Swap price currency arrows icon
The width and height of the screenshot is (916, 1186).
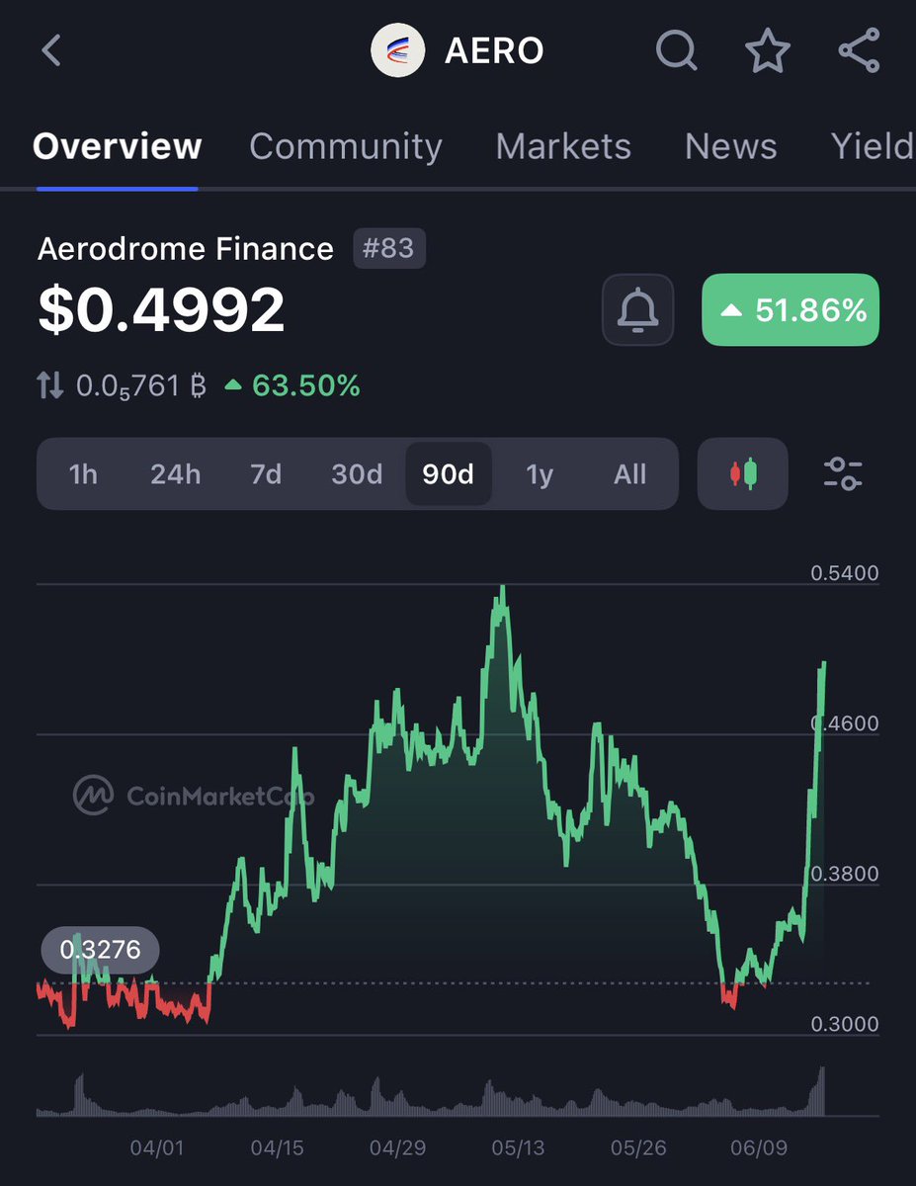pyautogui.click(x=50, y=385)
